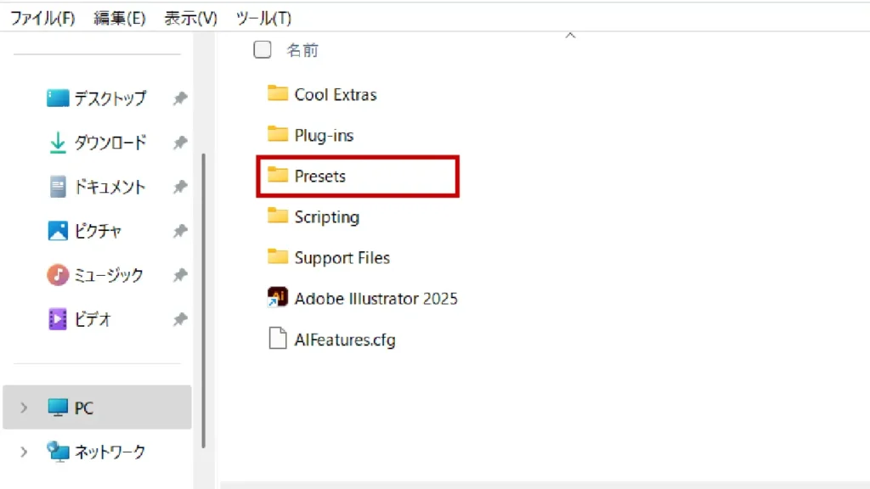Select the AIFeatures.cfg file icon
The width and height of the screenshot is (870, 489).
point(277,340)
